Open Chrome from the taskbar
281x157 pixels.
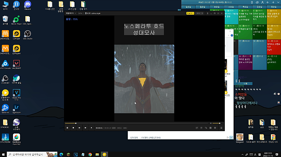[90, 154]
